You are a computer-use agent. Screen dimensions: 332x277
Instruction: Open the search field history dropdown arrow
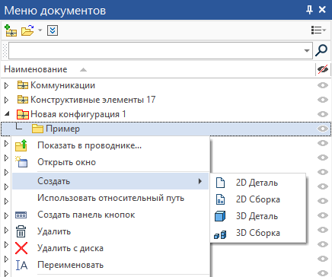307,51
